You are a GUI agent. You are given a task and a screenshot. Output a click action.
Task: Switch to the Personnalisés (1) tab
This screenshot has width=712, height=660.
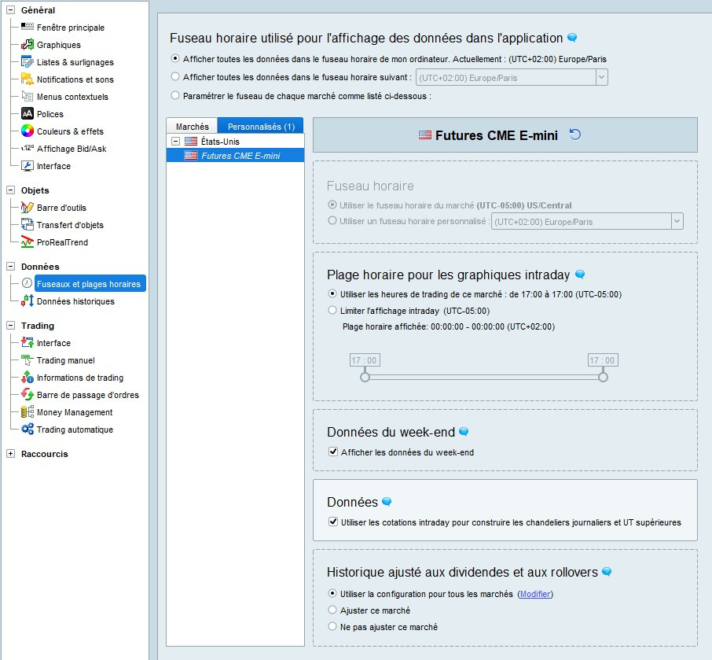tap(261, 127)
